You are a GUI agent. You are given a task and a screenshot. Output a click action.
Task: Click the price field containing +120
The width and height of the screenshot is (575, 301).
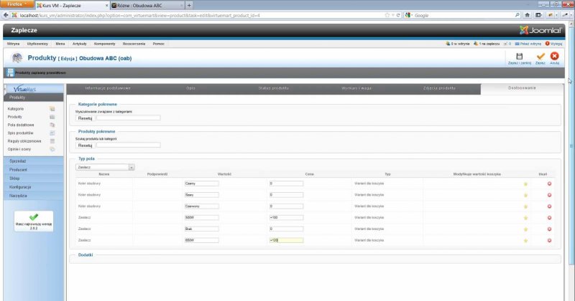pos(286,240)
